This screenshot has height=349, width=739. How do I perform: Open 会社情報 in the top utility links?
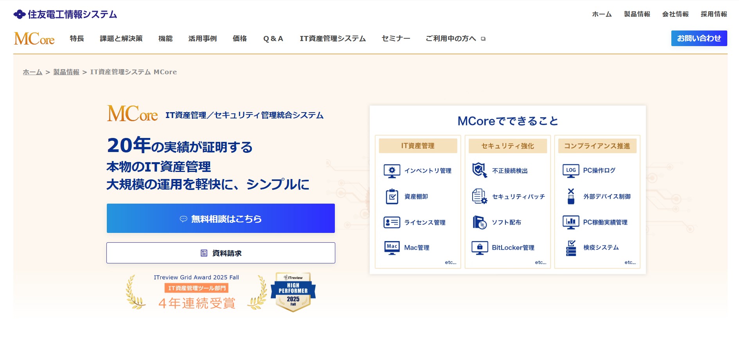tap(676, 14)
